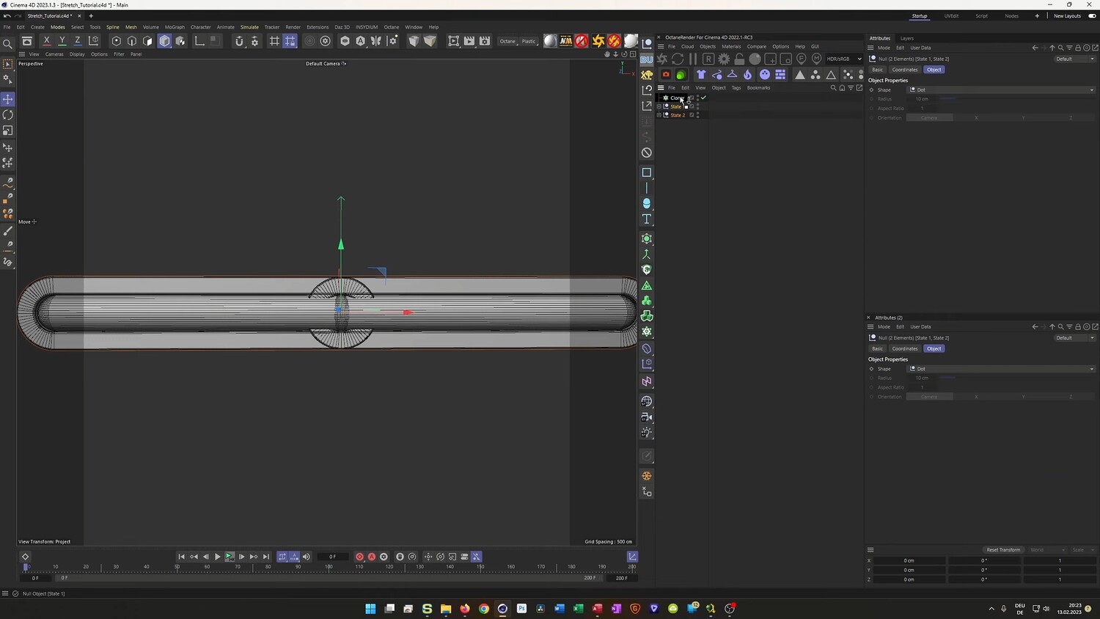Toggle the workplane grid icon

coord(274,41)
